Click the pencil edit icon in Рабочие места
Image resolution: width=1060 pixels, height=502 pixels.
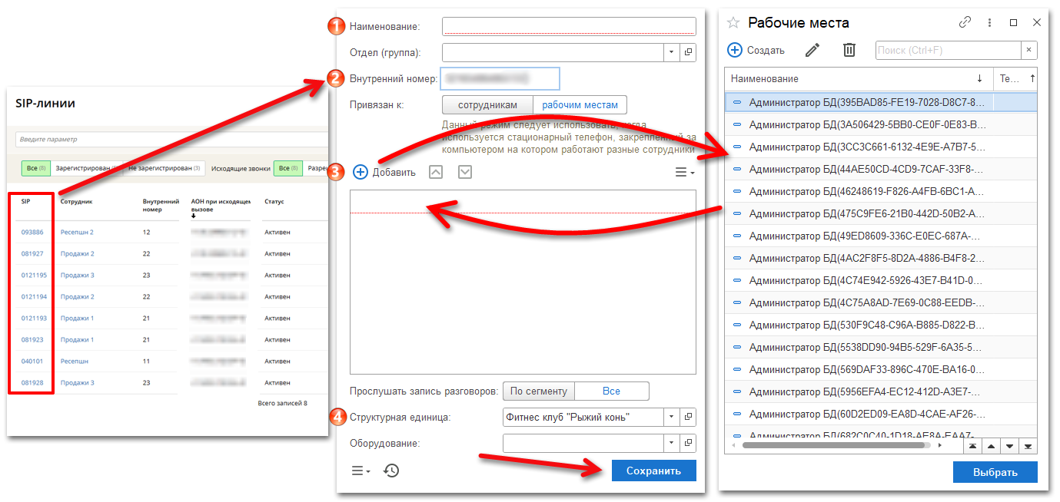pyautogui.click(x=812, y=50)
